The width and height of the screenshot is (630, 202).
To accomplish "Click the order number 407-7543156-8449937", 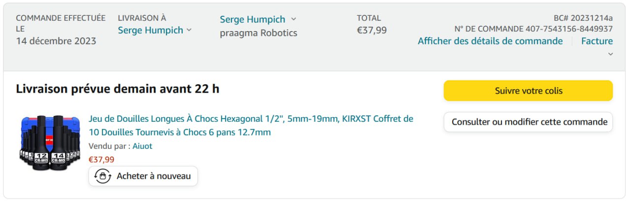I will [x=569, y=29].
